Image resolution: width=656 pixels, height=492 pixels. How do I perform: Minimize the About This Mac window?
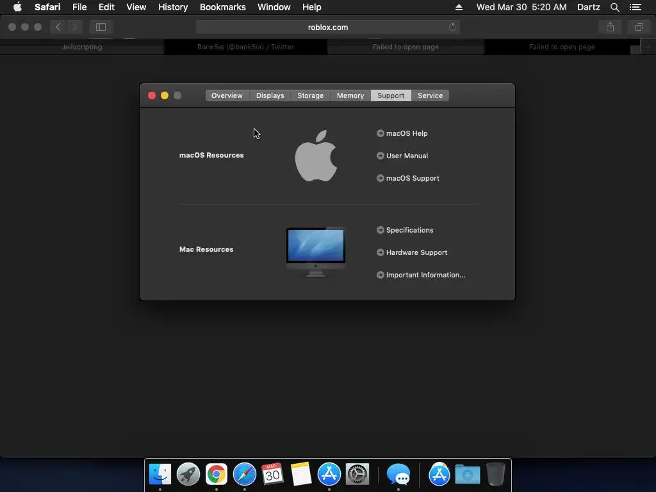[x=165, y=95]
